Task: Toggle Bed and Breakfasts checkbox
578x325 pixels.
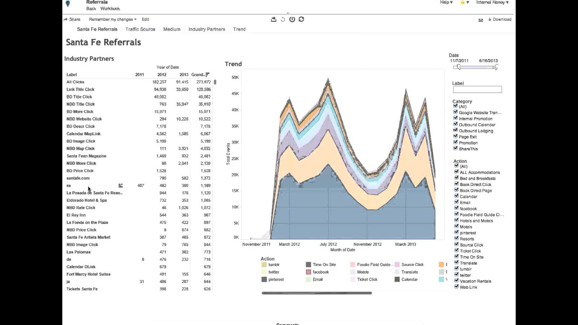Action: pos(457,178)
